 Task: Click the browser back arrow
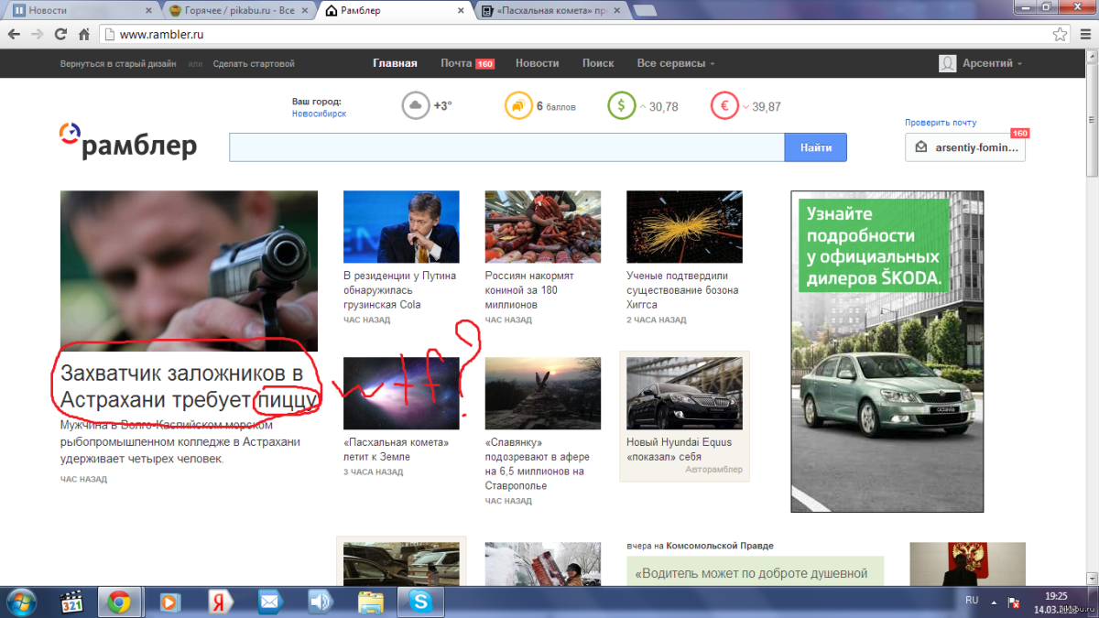coord(14,34)
